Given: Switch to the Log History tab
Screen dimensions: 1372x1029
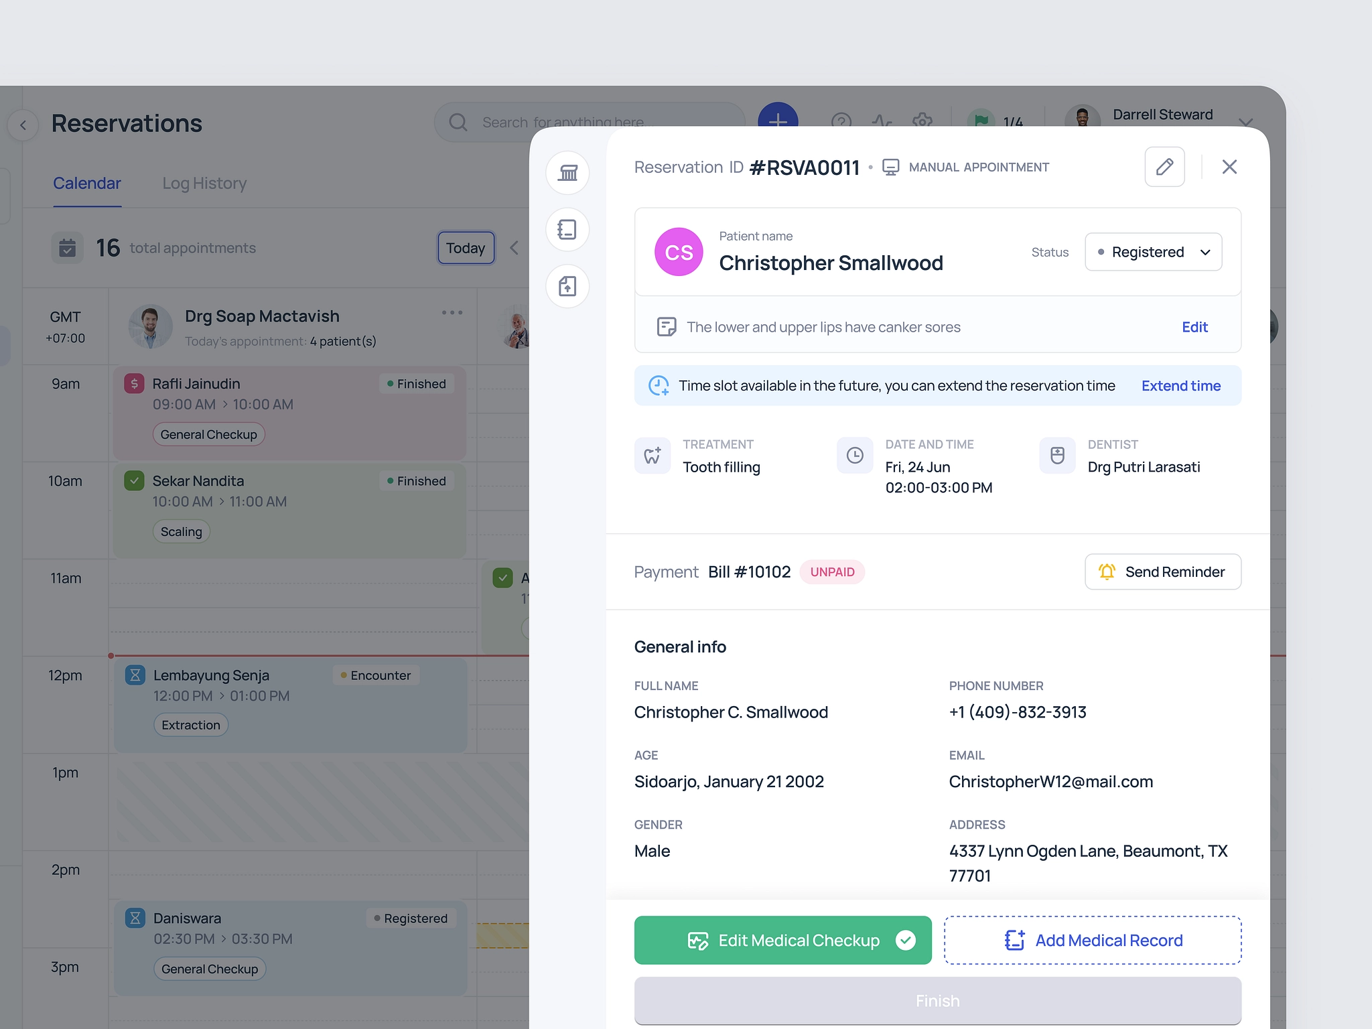Looking at the screenshot, I should (204, 183).
